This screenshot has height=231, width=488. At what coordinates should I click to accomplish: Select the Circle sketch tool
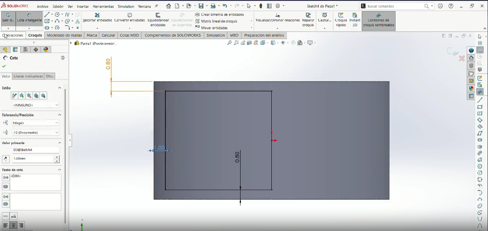pyautogui.click(x=57, y=15)
